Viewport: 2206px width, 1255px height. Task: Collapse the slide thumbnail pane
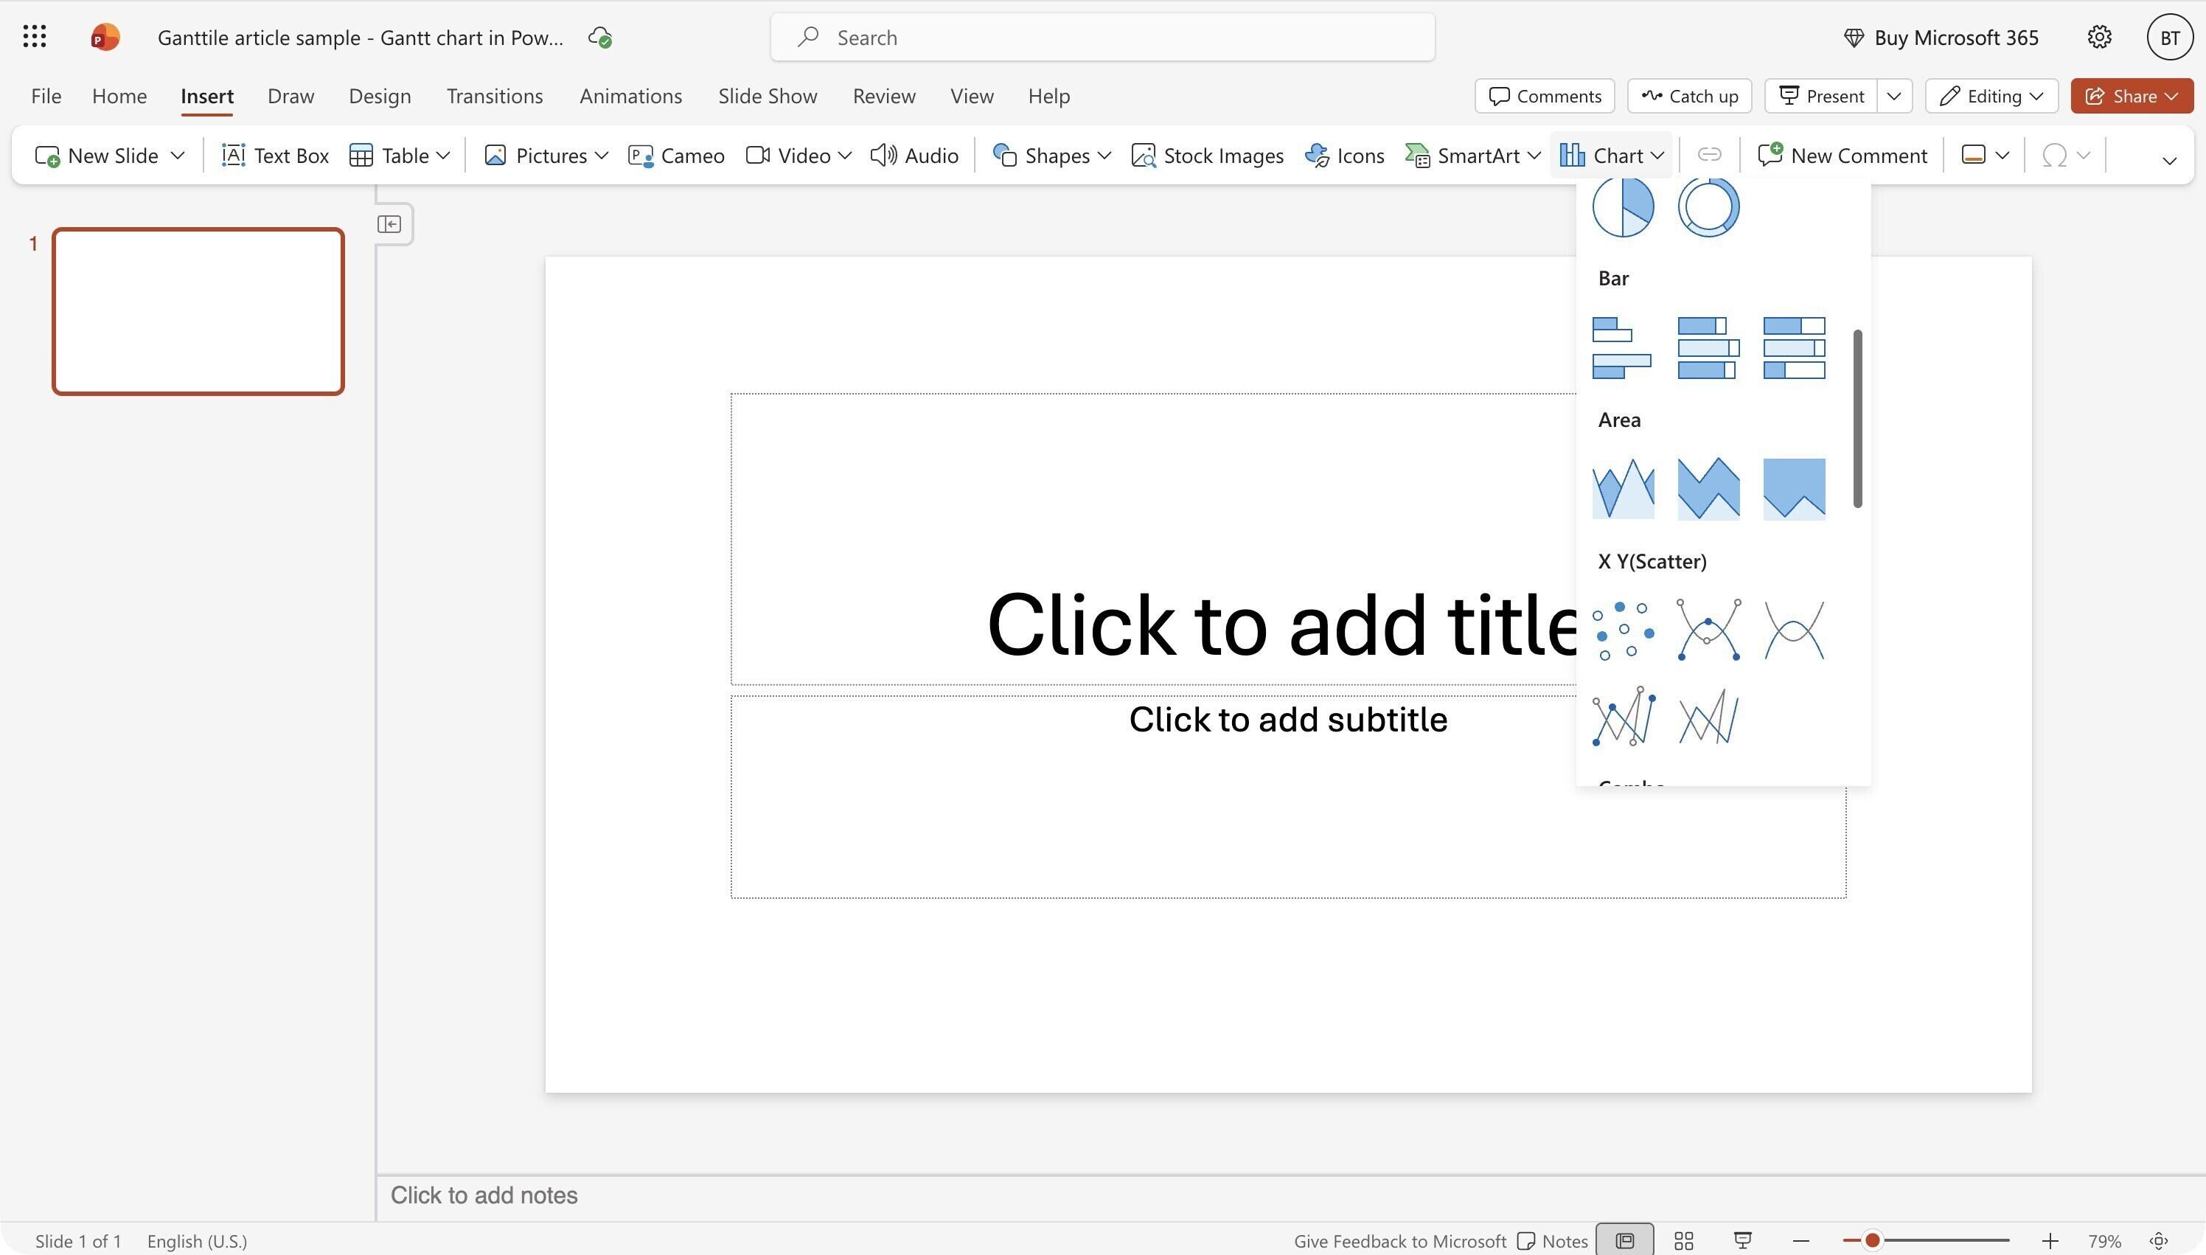(x=389, y=224)
